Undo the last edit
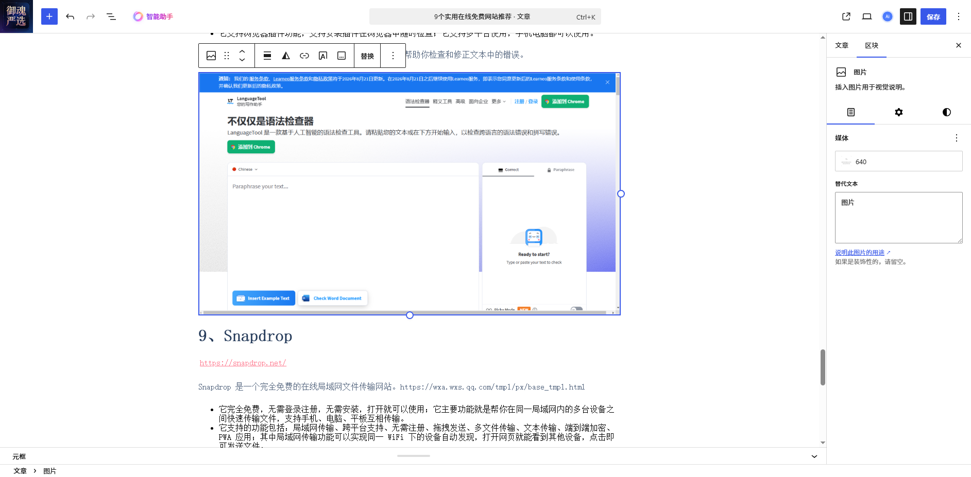Screen dimensions: 971x477 click(x=70, y=16)
